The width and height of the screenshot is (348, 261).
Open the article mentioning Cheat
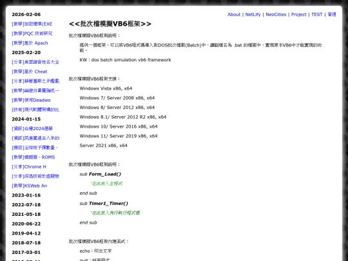click(x=30, y=72)
